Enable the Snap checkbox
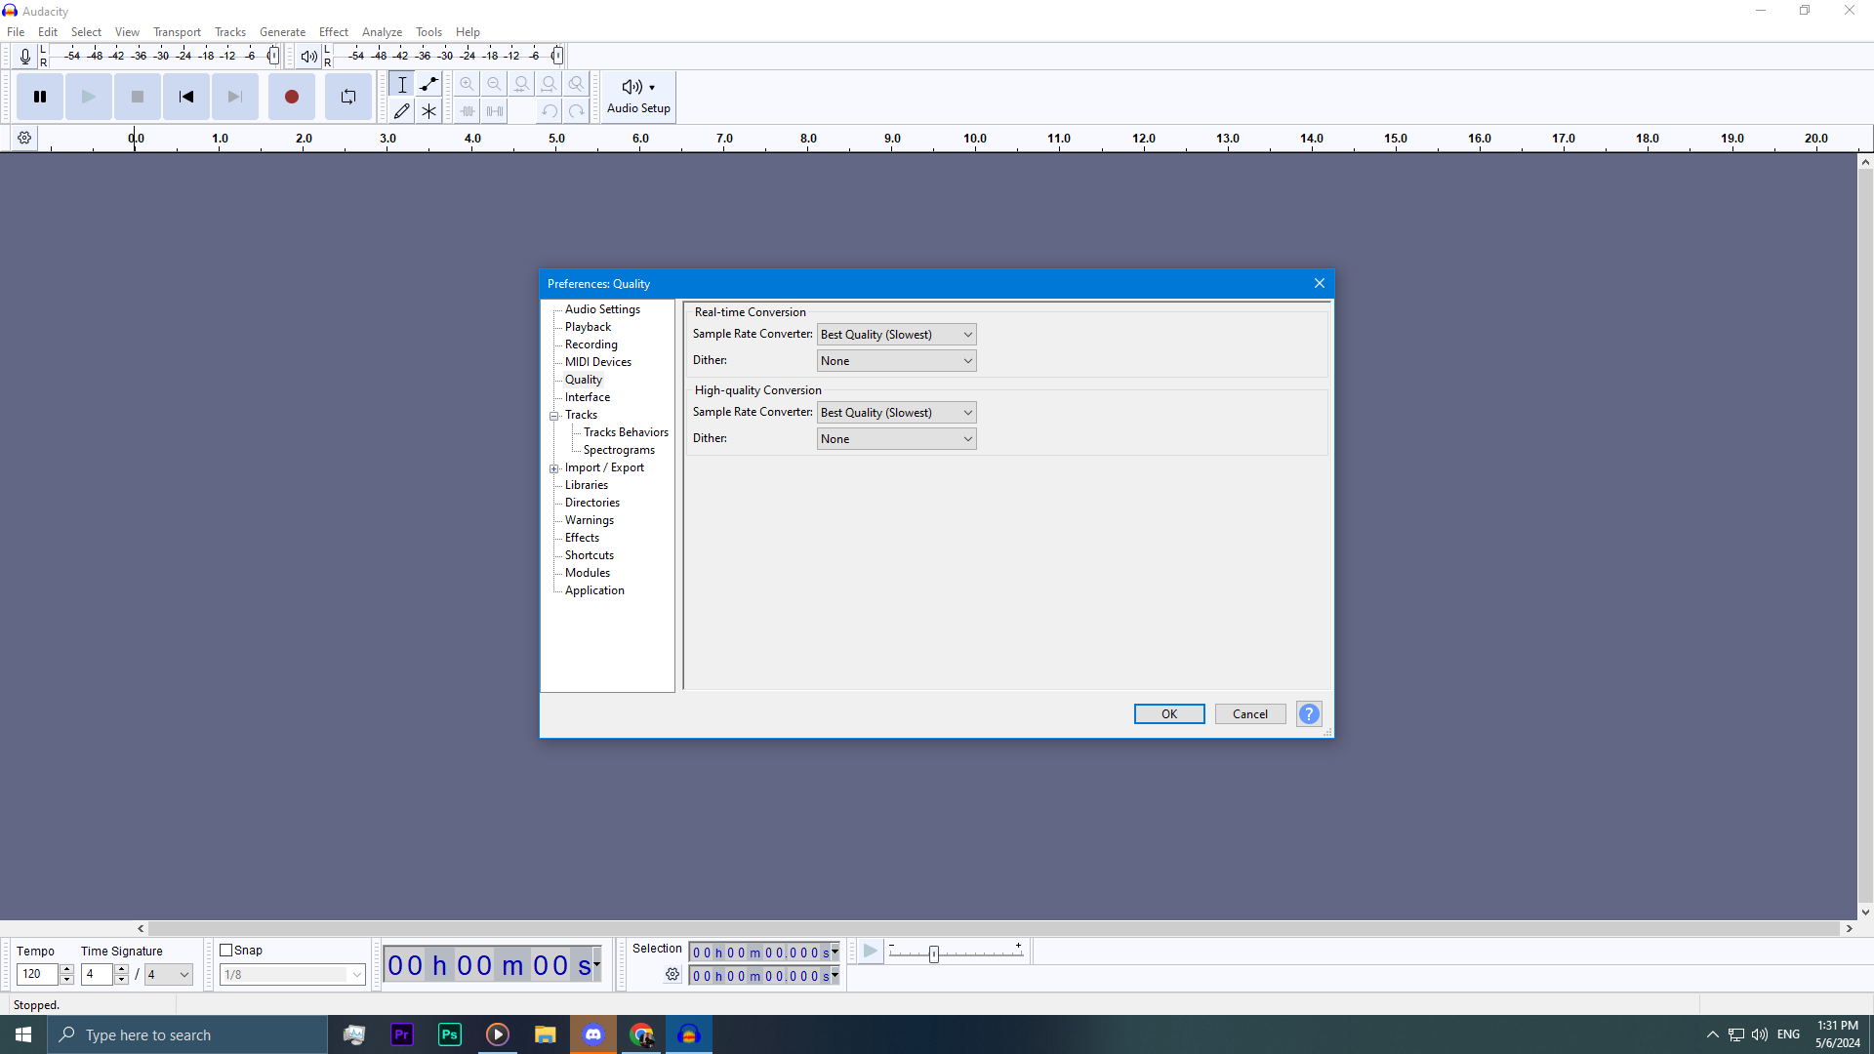The width and height of the screenshot is (1874, 1054). (226, 951)
